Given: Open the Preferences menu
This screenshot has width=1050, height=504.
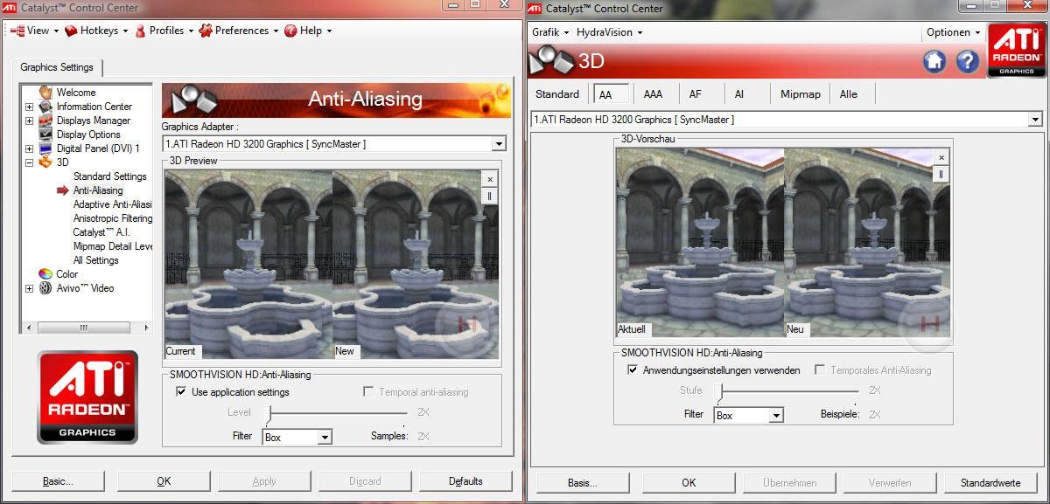Looking at the screenshot, I should (x=239, y=31).
